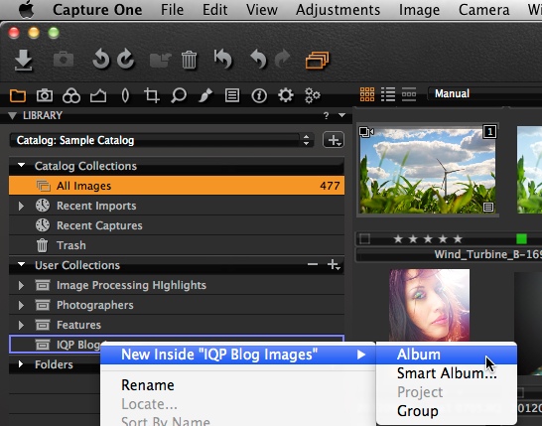Image resolution: width=542 pixels, height=426 pixels.
Task: Open the Library panel options arrow menu
Action: pyautogui.click(x=341, y=115)
